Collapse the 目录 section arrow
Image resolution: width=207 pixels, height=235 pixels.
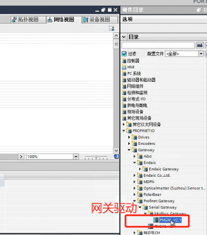coord(124,37)
